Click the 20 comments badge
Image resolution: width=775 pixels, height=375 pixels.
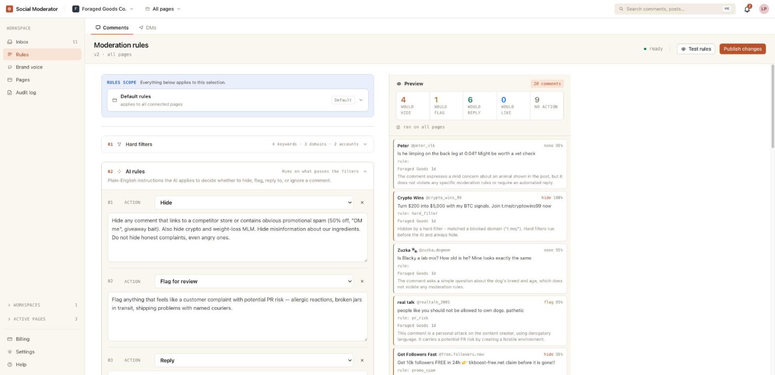[x=547, y=84]
